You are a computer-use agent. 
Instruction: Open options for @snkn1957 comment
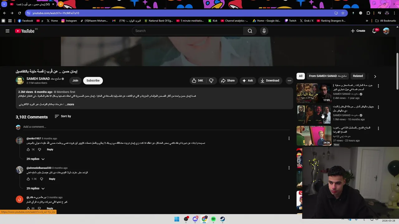289,138
